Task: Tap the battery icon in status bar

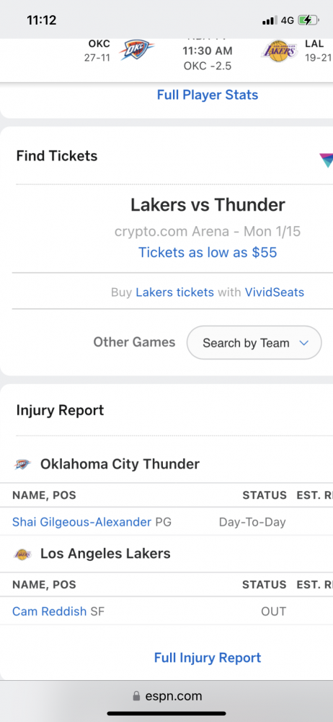Action: click(x=308, y=20)
